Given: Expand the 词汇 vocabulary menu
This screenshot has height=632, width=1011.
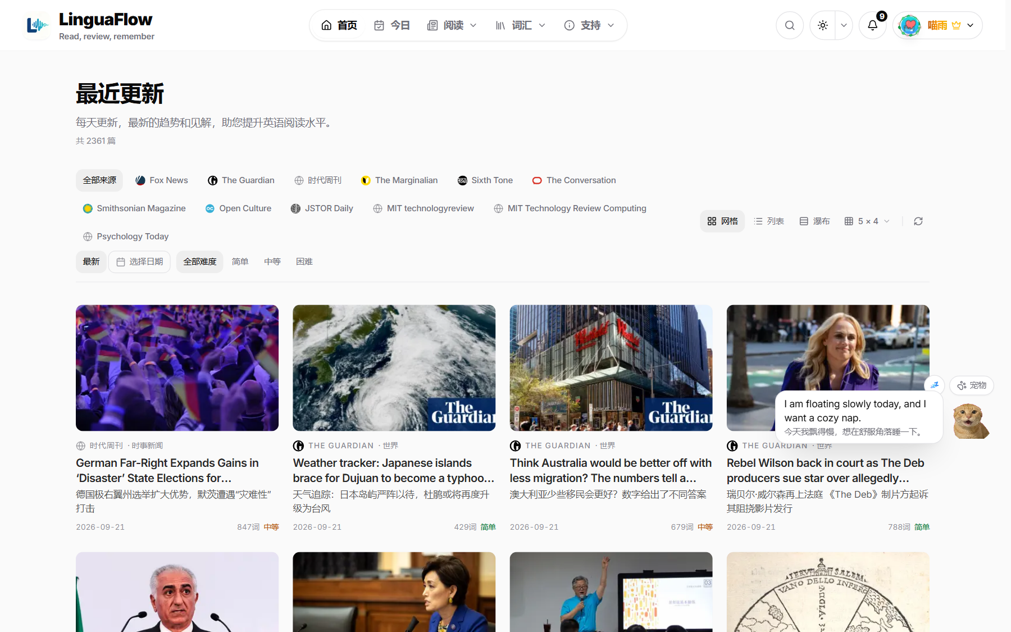Looking at the screenshot, I should pos(521,25).
